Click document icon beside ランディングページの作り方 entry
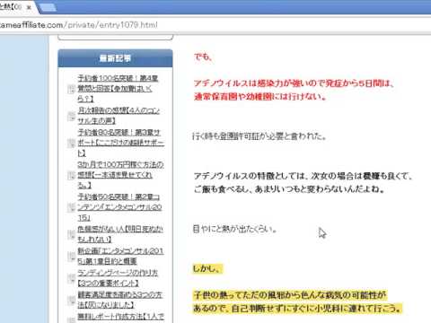The height and width of the screenshot is (323, 431). [x=71, y=278]
